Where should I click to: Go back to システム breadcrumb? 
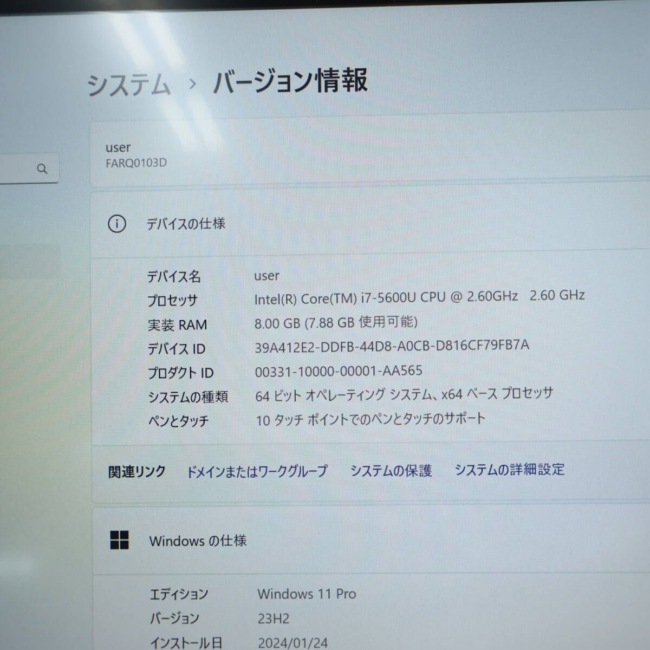129,85
